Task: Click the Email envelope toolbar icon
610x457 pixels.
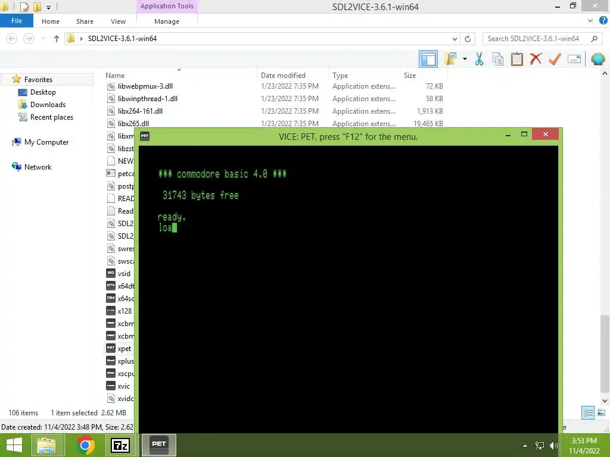Action: tap(574, 59)
